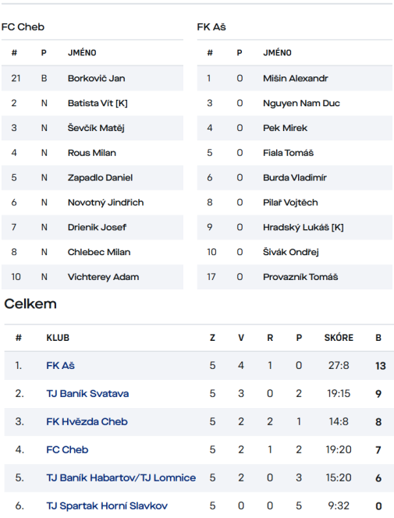The height and width of the screenshot is (518, 394).
Task: Click the Celkem section heading
Action: [30, 303]
